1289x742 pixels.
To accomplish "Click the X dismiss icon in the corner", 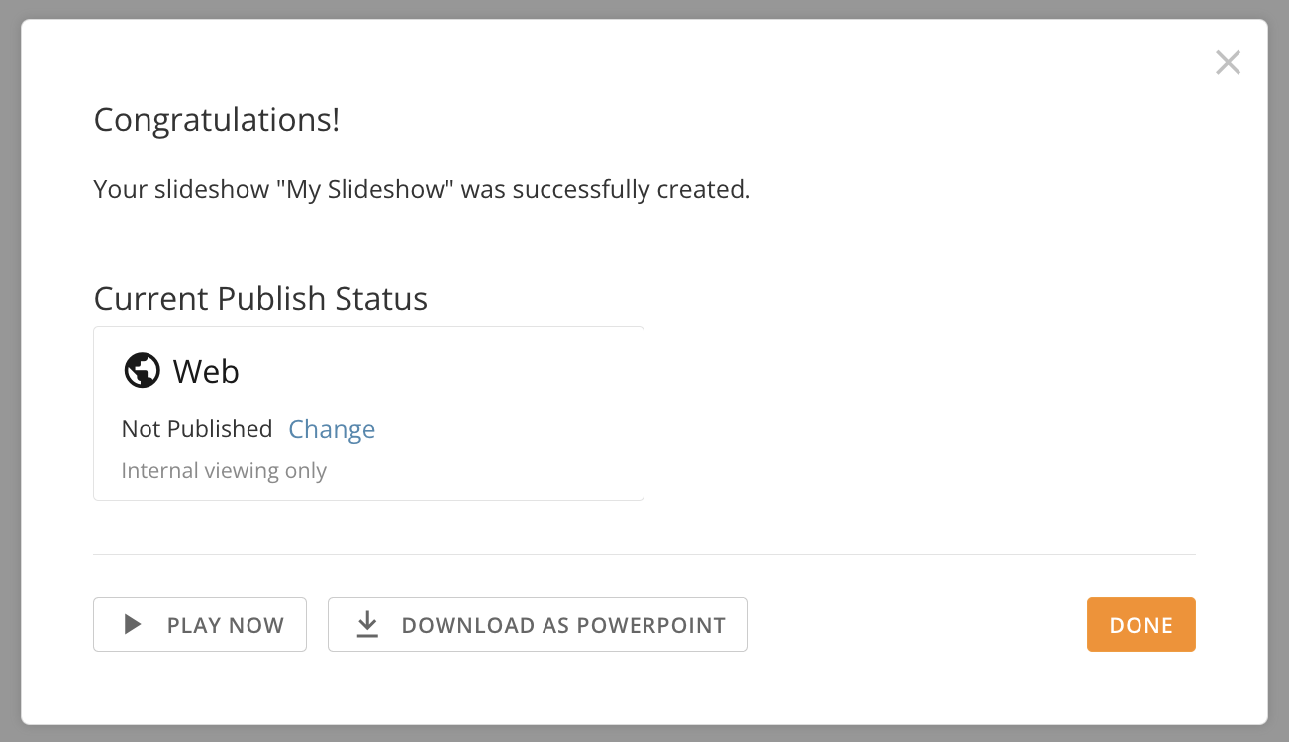I will pyautogui.click(x=1228, y=62).
